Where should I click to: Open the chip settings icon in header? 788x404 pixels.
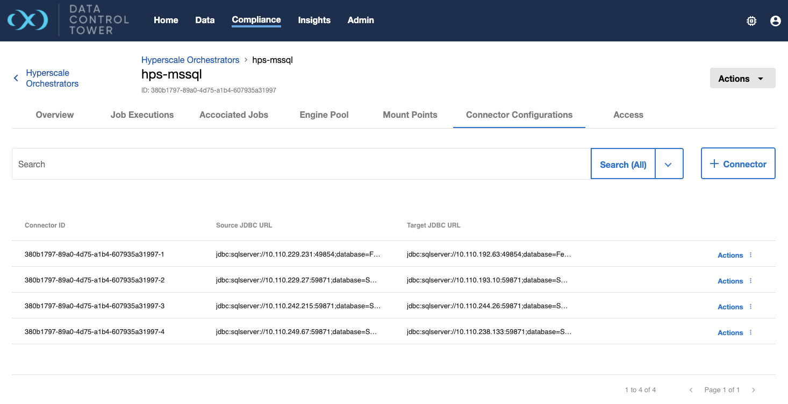(x=751, y=21)
